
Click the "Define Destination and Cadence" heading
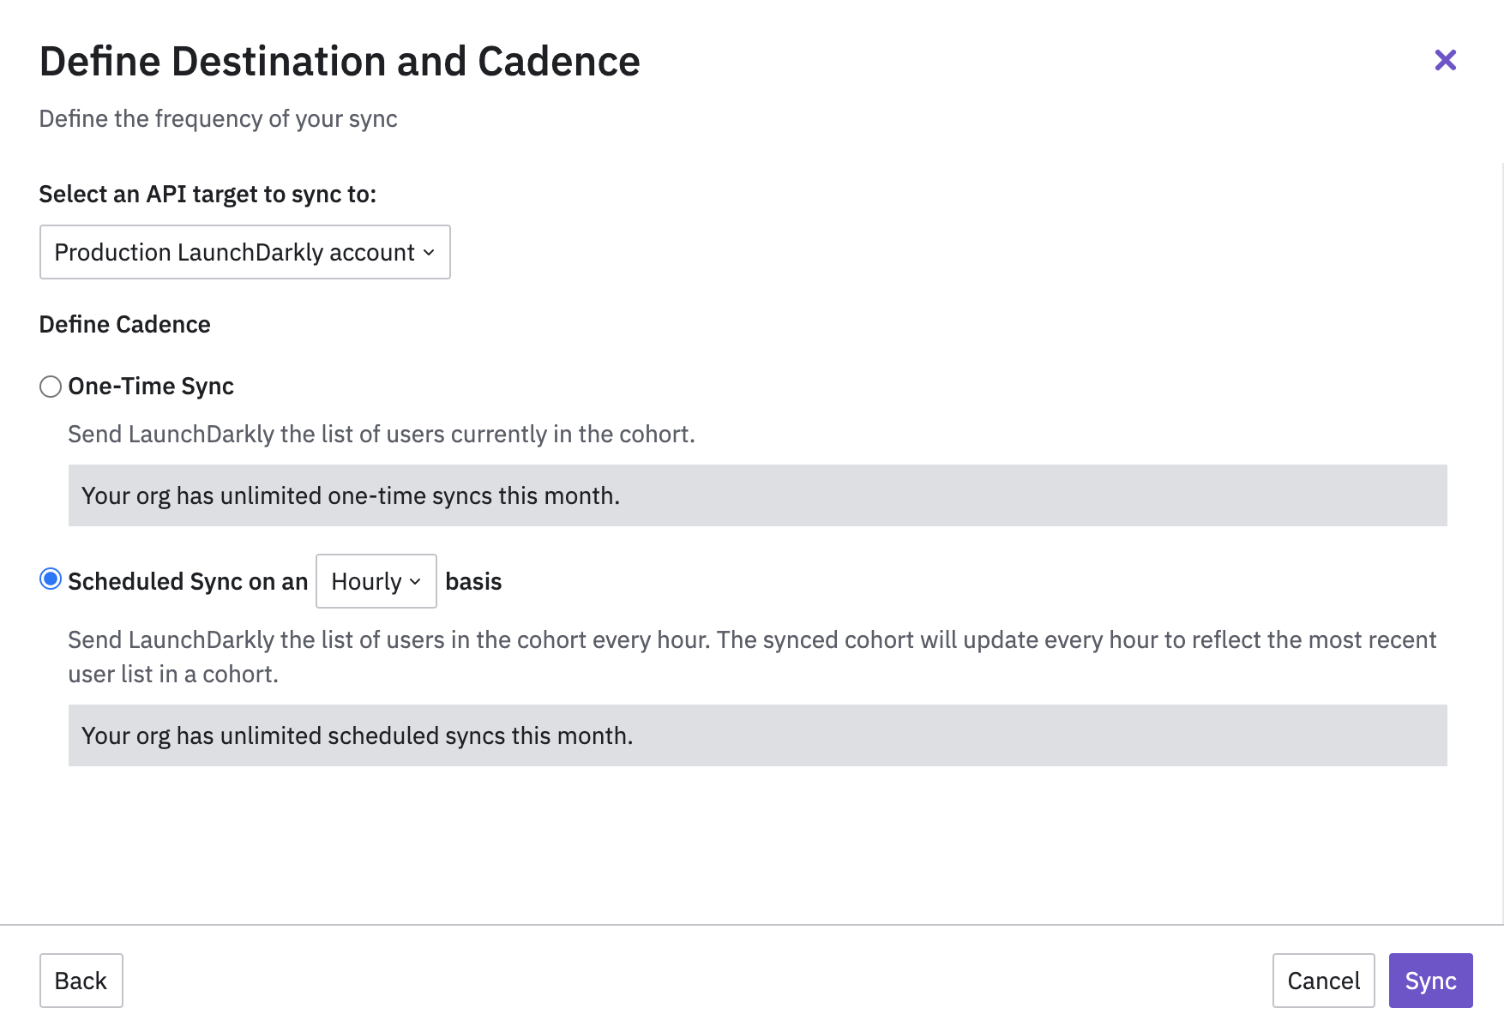point(340,62)
